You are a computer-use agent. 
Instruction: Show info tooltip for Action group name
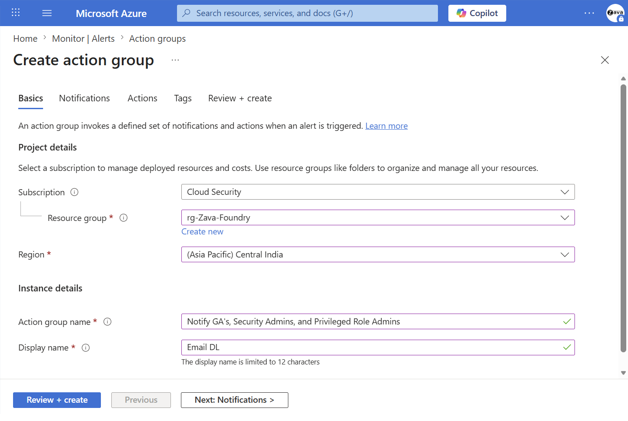point(107,322)
